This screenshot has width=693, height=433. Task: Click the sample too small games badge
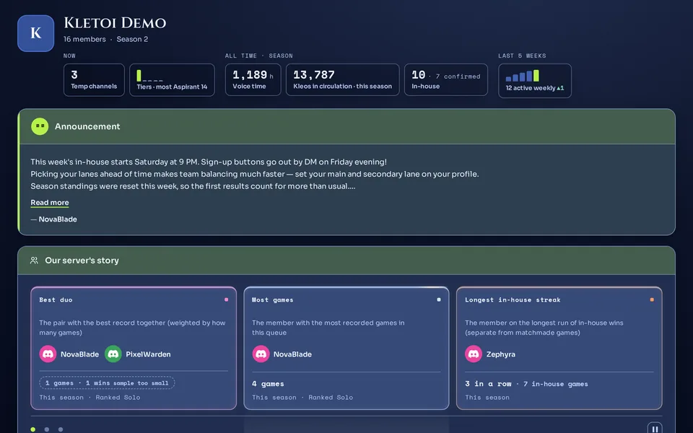point(107,383)
